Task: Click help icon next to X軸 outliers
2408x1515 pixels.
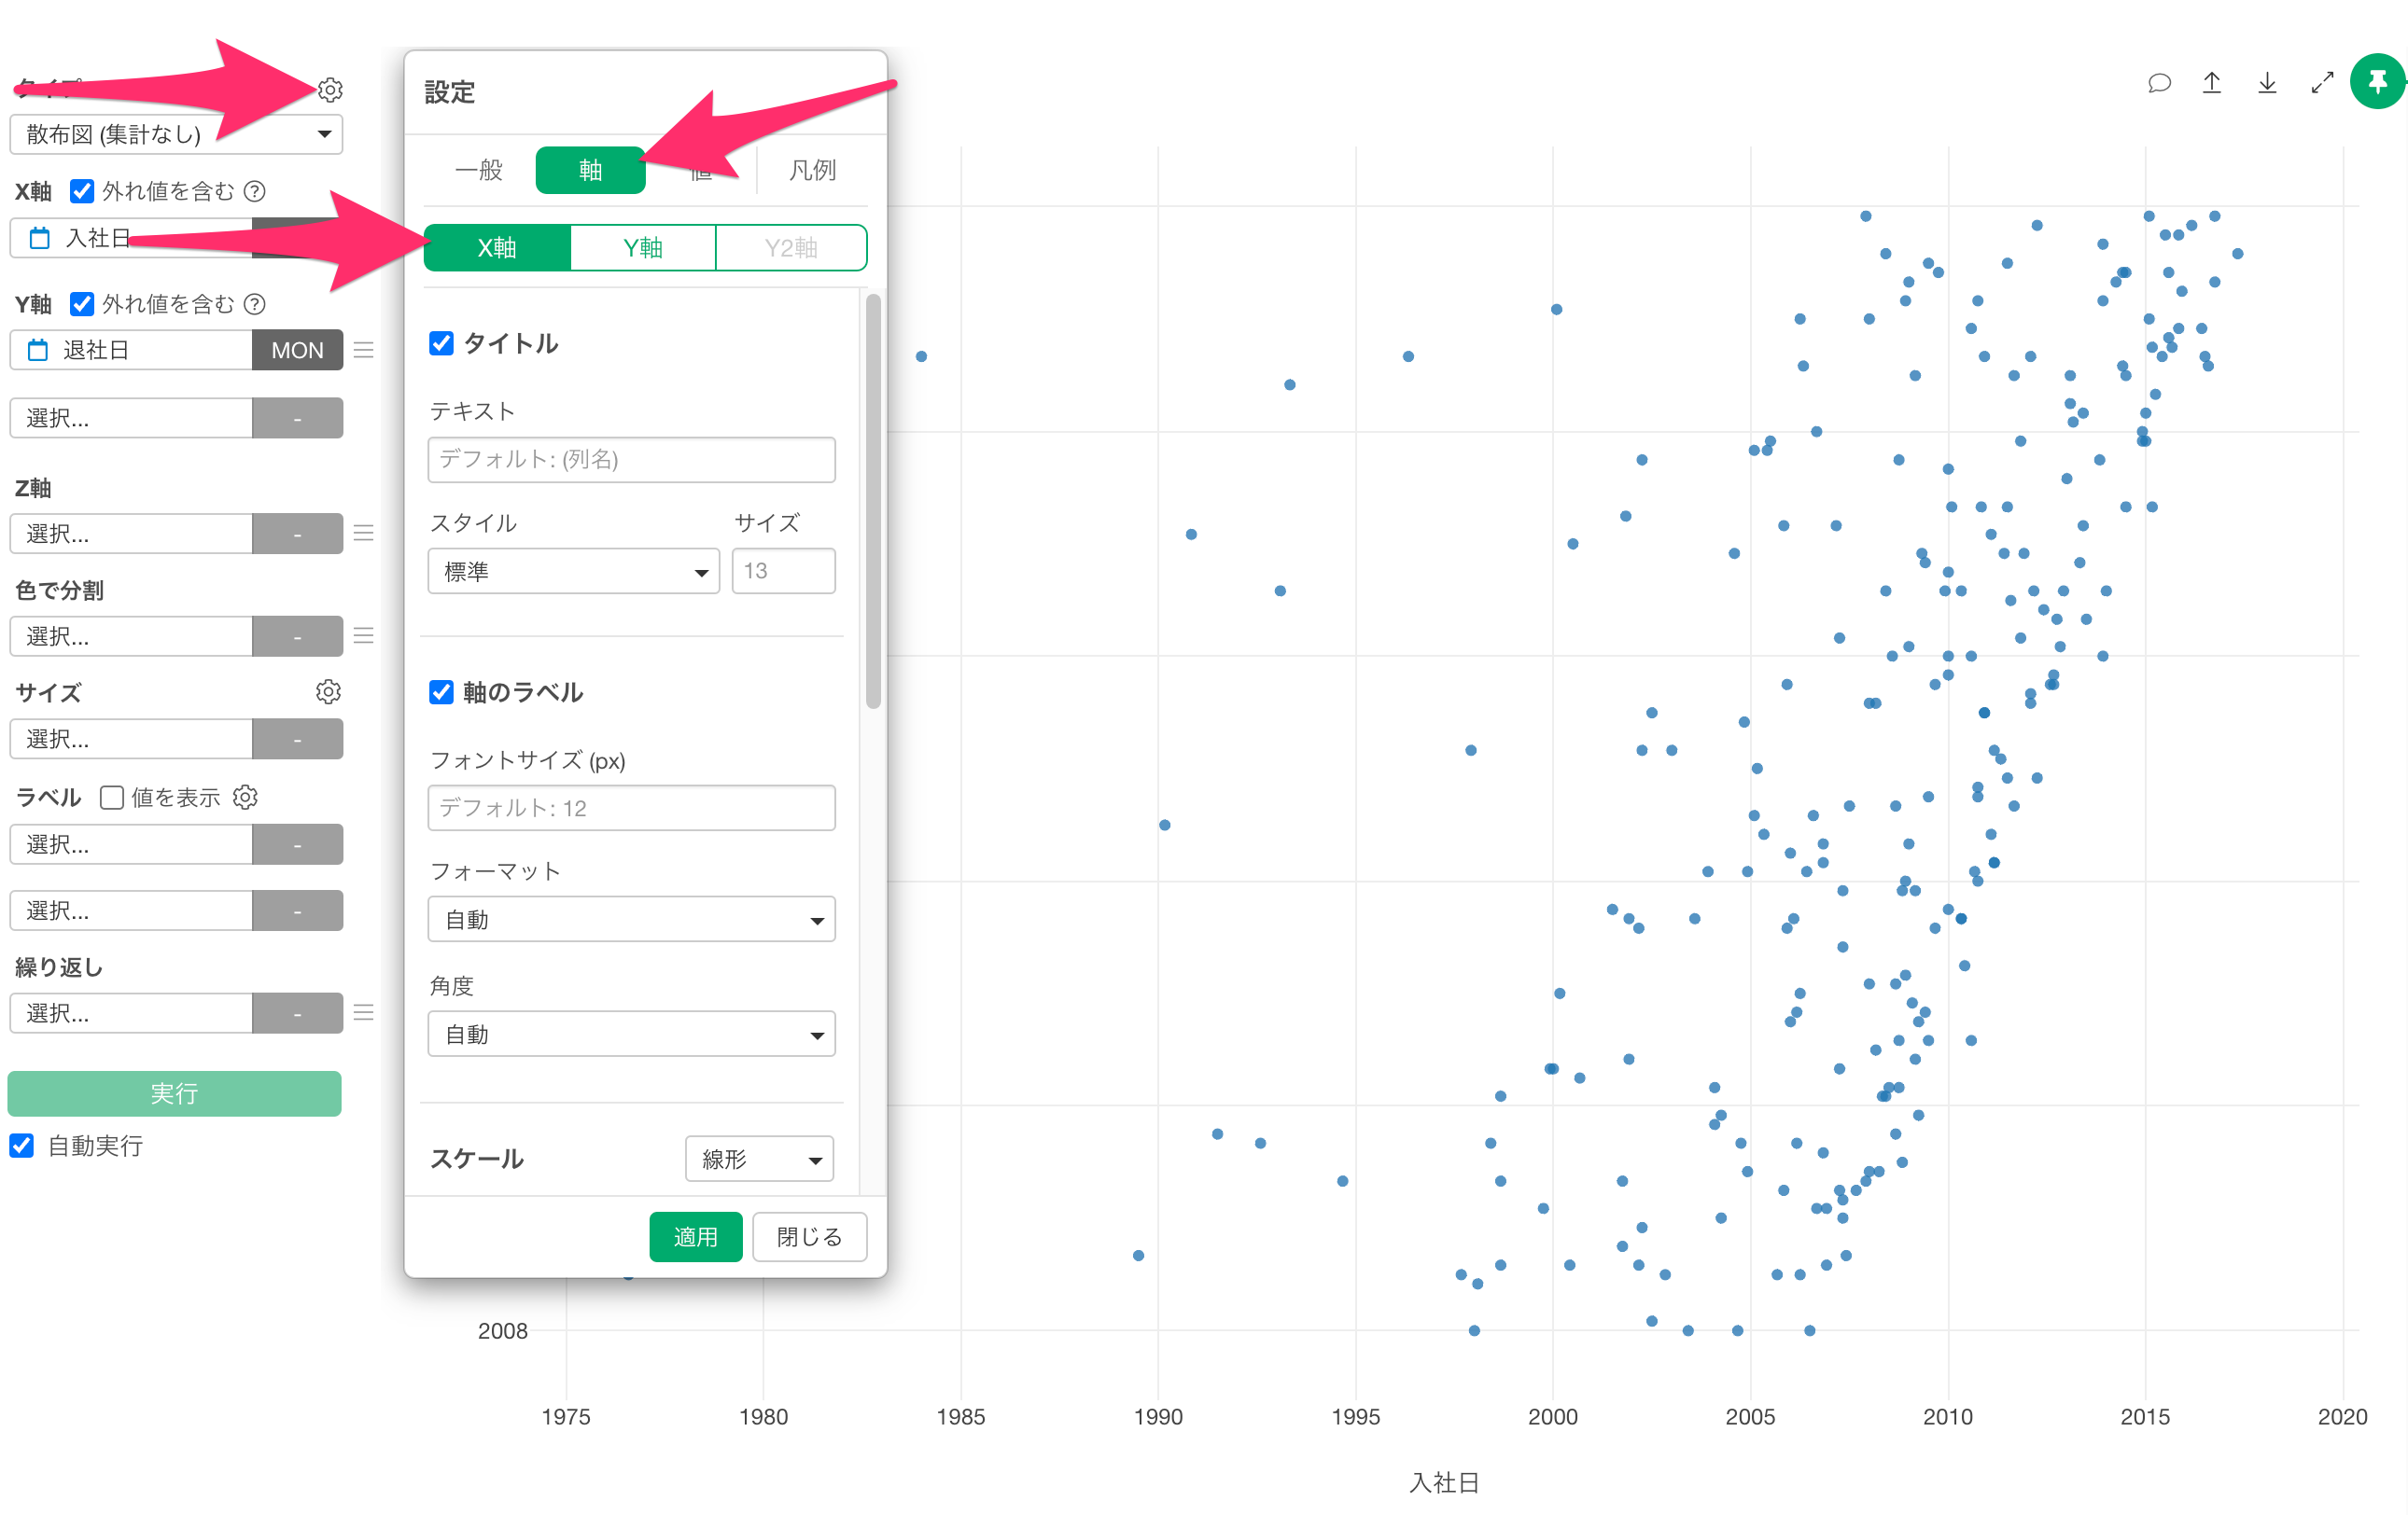Action: [x=255, y=191]
